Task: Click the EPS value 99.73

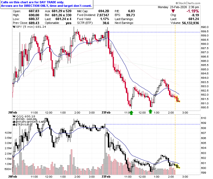Action: coord(131,15)
